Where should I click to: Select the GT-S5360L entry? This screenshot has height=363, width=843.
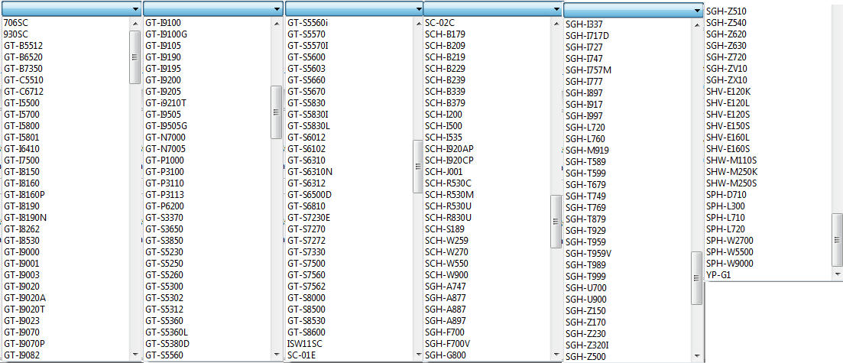pos(166,332)
